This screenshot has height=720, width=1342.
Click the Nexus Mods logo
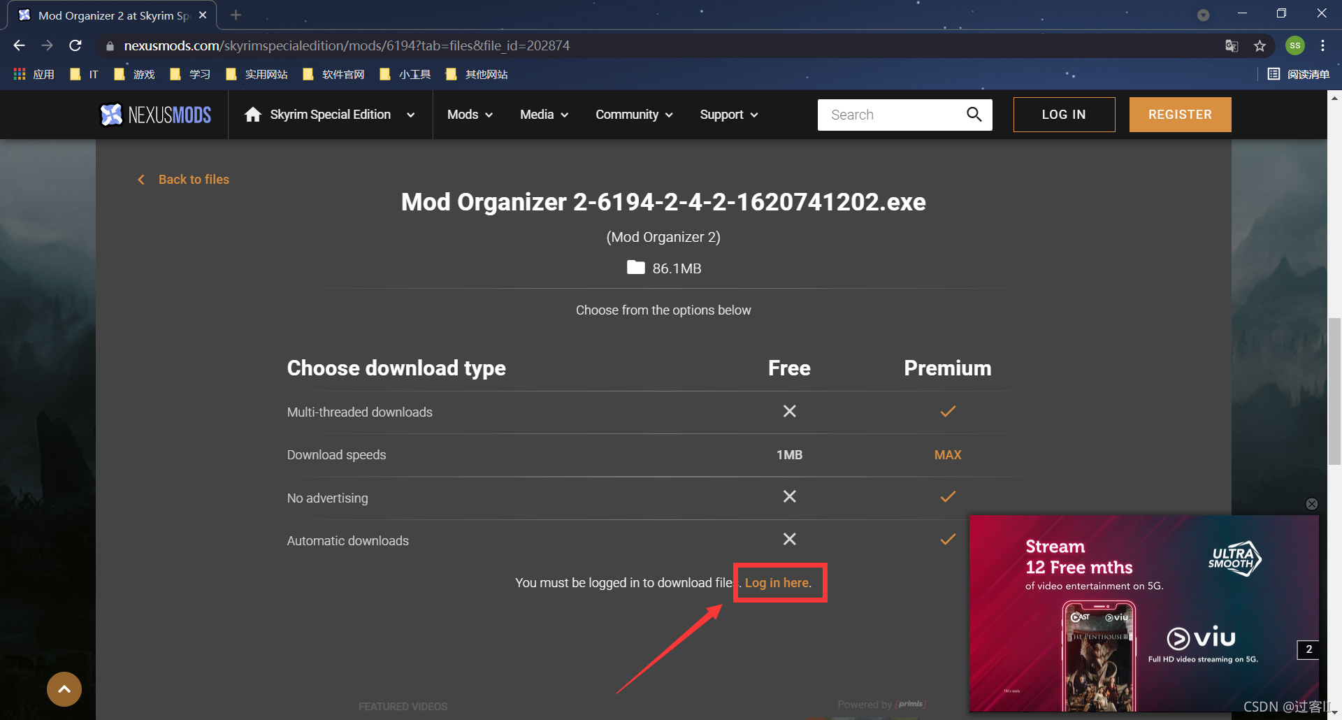click(156, 115)
